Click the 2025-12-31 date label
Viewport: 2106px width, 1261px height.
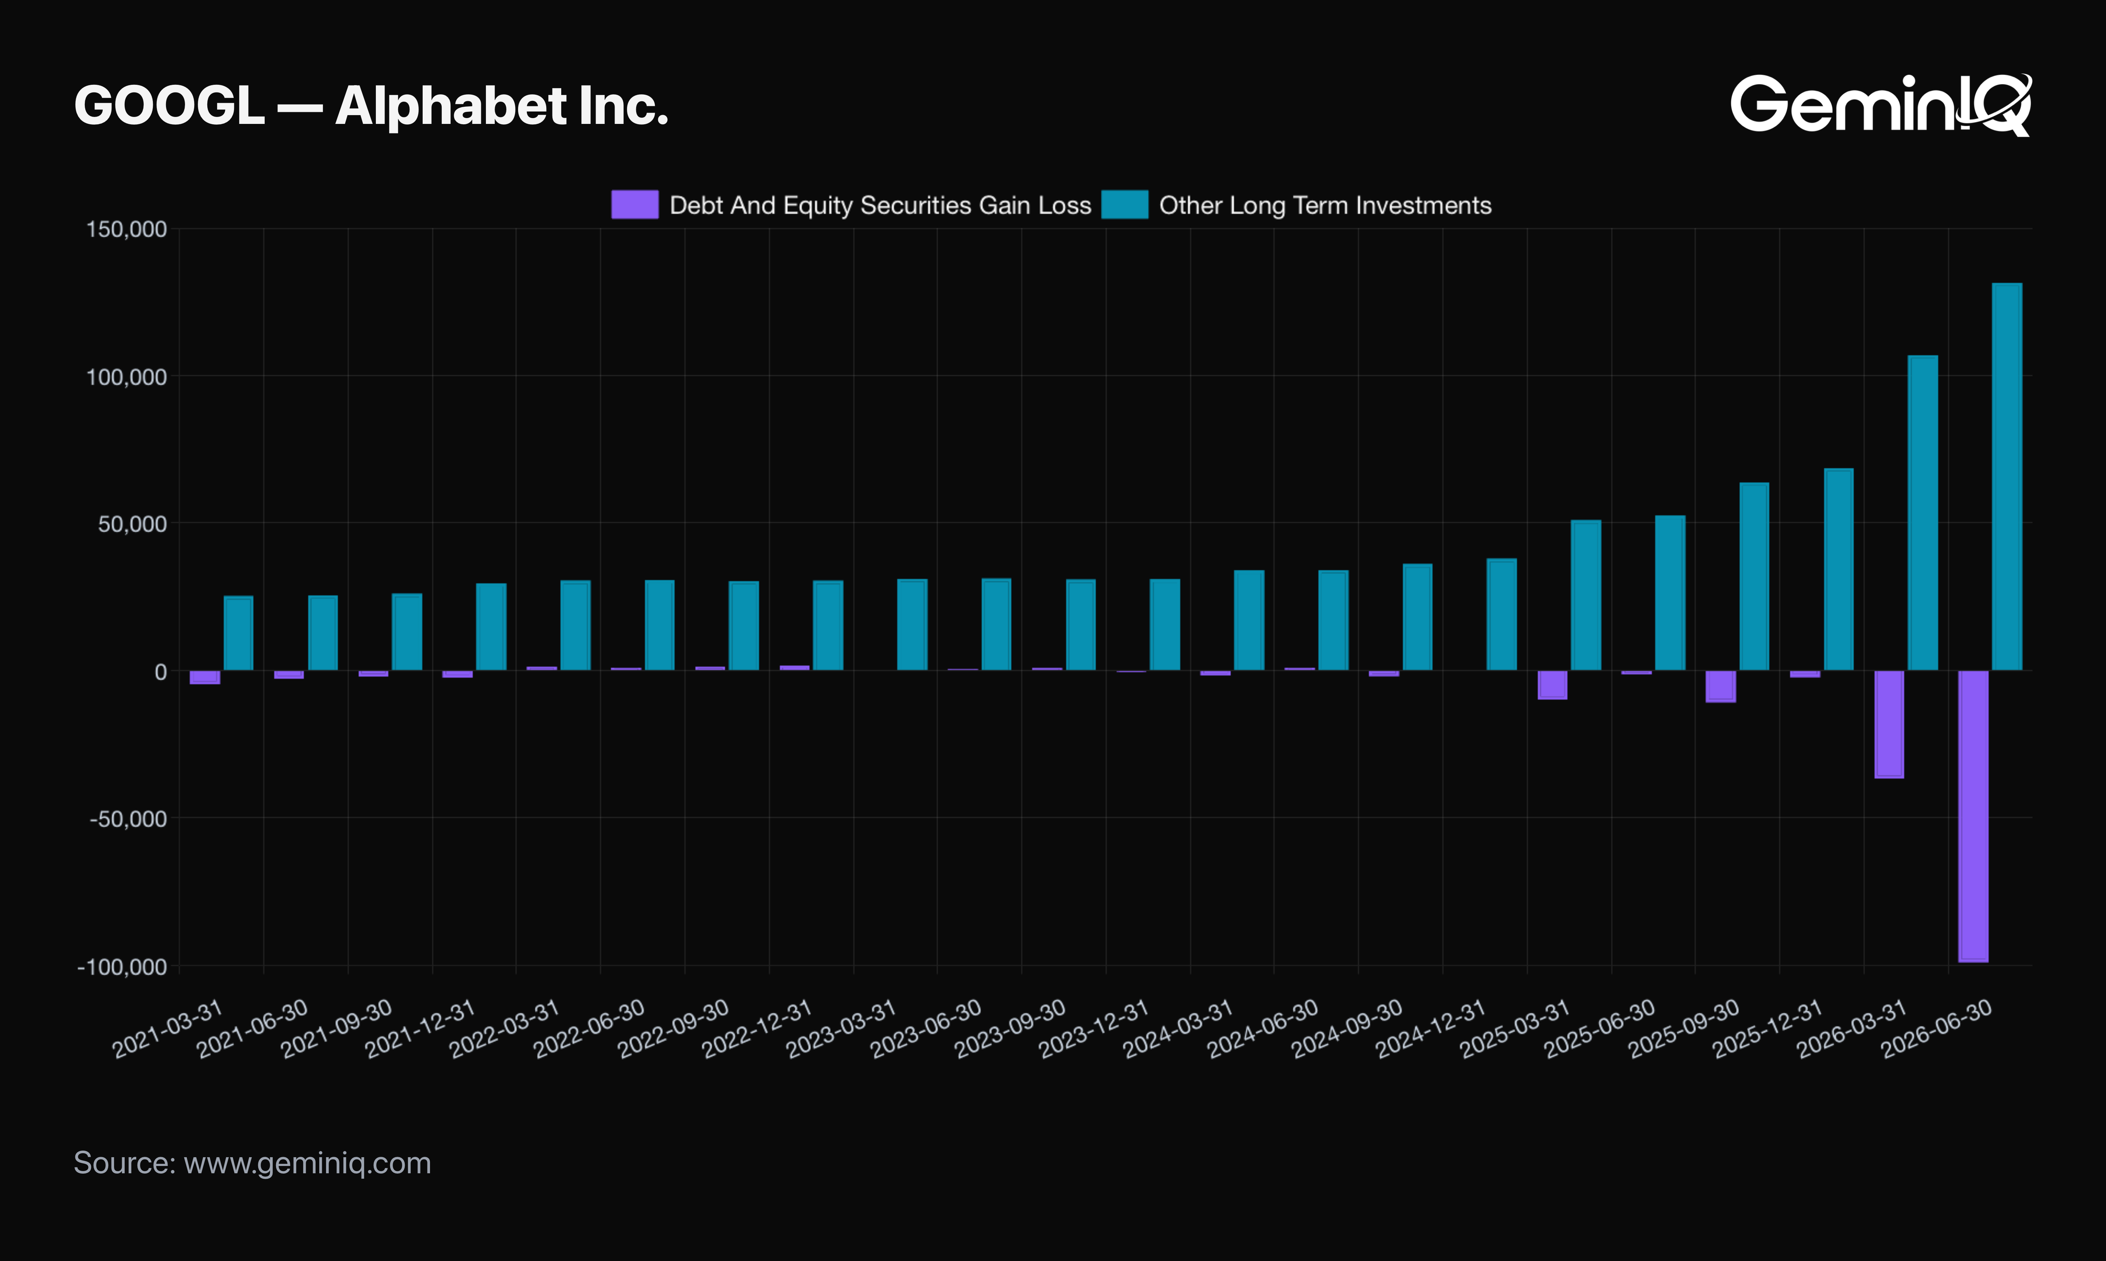(x=1768, y=1028)
